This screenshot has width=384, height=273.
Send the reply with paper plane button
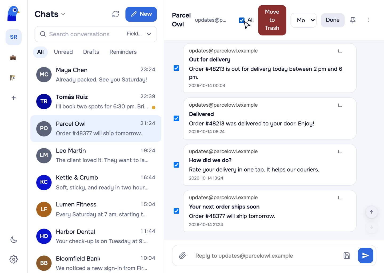(365, 256)
